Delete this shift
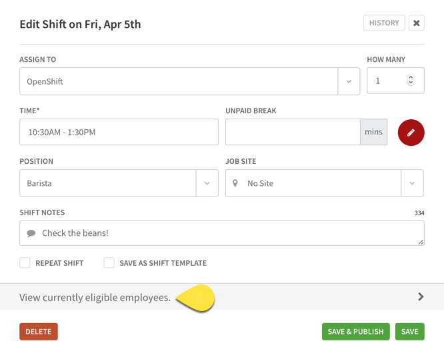 pyautogui.click(x=39, y=332)
